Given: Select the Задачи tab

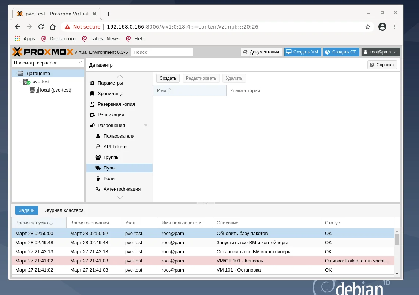Looking at the screenshot, I should coord(26,210).
